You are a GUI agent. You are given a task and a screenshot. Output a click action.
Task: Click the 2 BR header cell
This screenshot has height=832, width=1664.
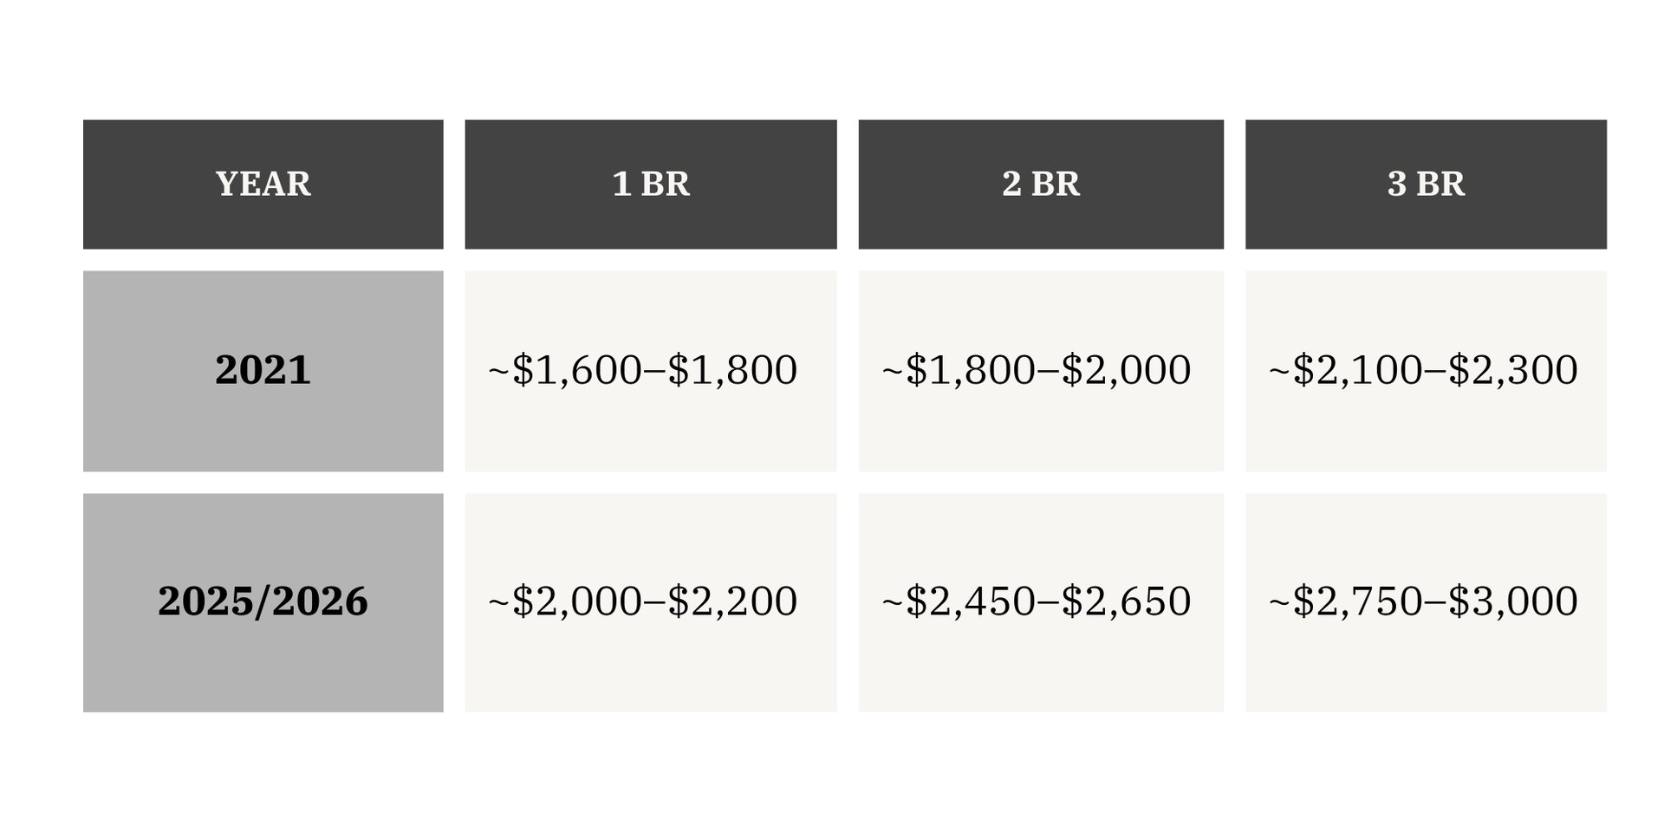[1041, 184]
